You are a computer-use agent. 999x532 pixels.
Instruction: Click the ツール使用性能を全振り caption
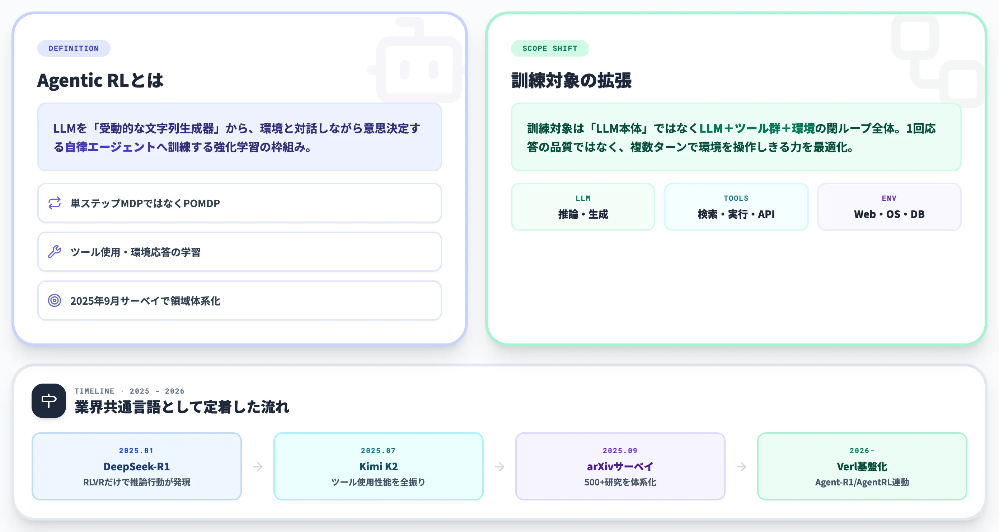tap(379, 482)
